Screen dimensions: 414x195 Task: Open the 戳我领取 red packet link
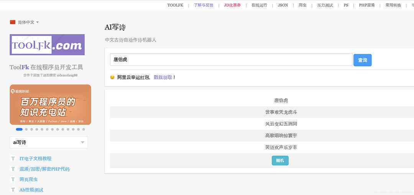163,77
